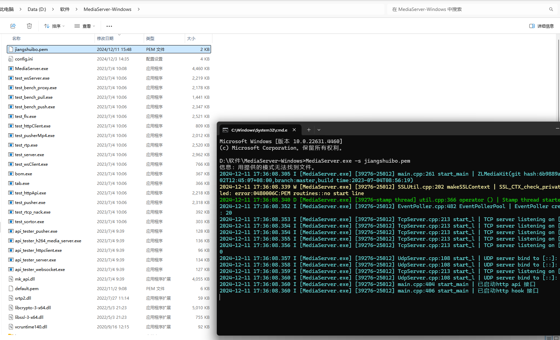Expand the sort (排序) dropdown

(54, 26)
